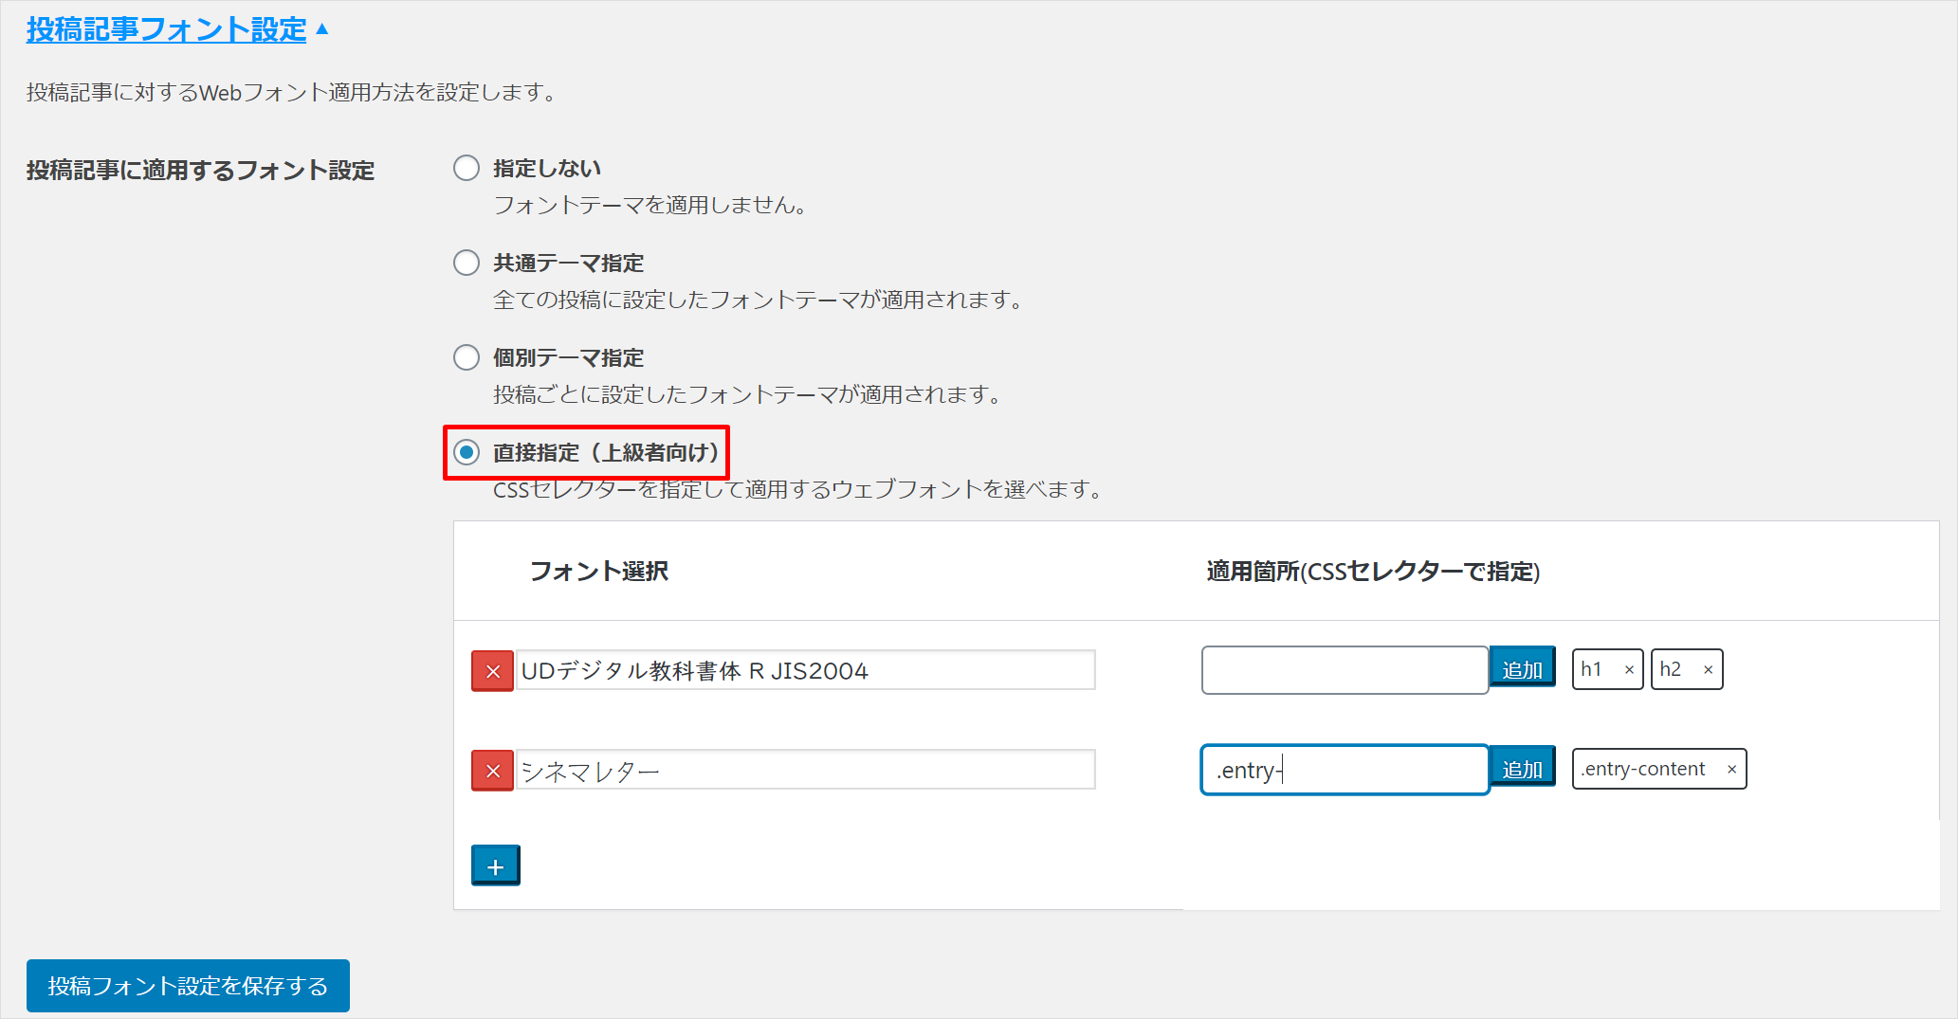
Task: Remove the .entry-content selector tag
Action: 1731,770
